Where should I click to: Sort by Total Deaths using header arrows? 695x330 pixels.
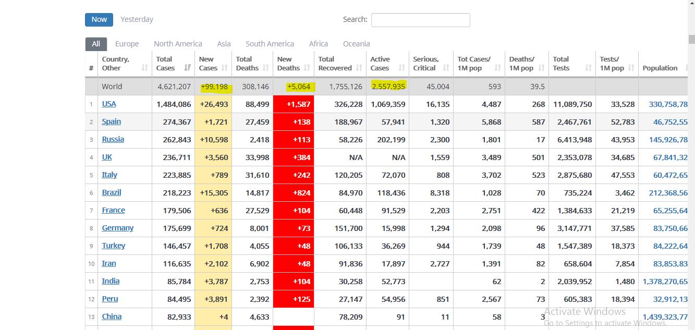point(266,68)
